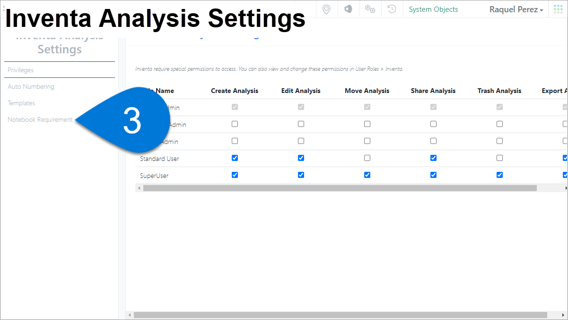Screen dimensions: 568x320
Task: Click the Create Analysis column header
Action: click(x=235, y=91)
